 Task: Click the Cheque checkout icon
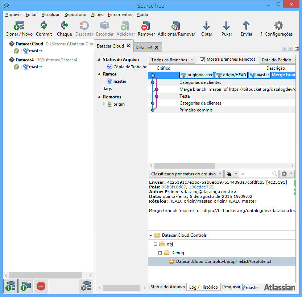(x=64, y=26)
